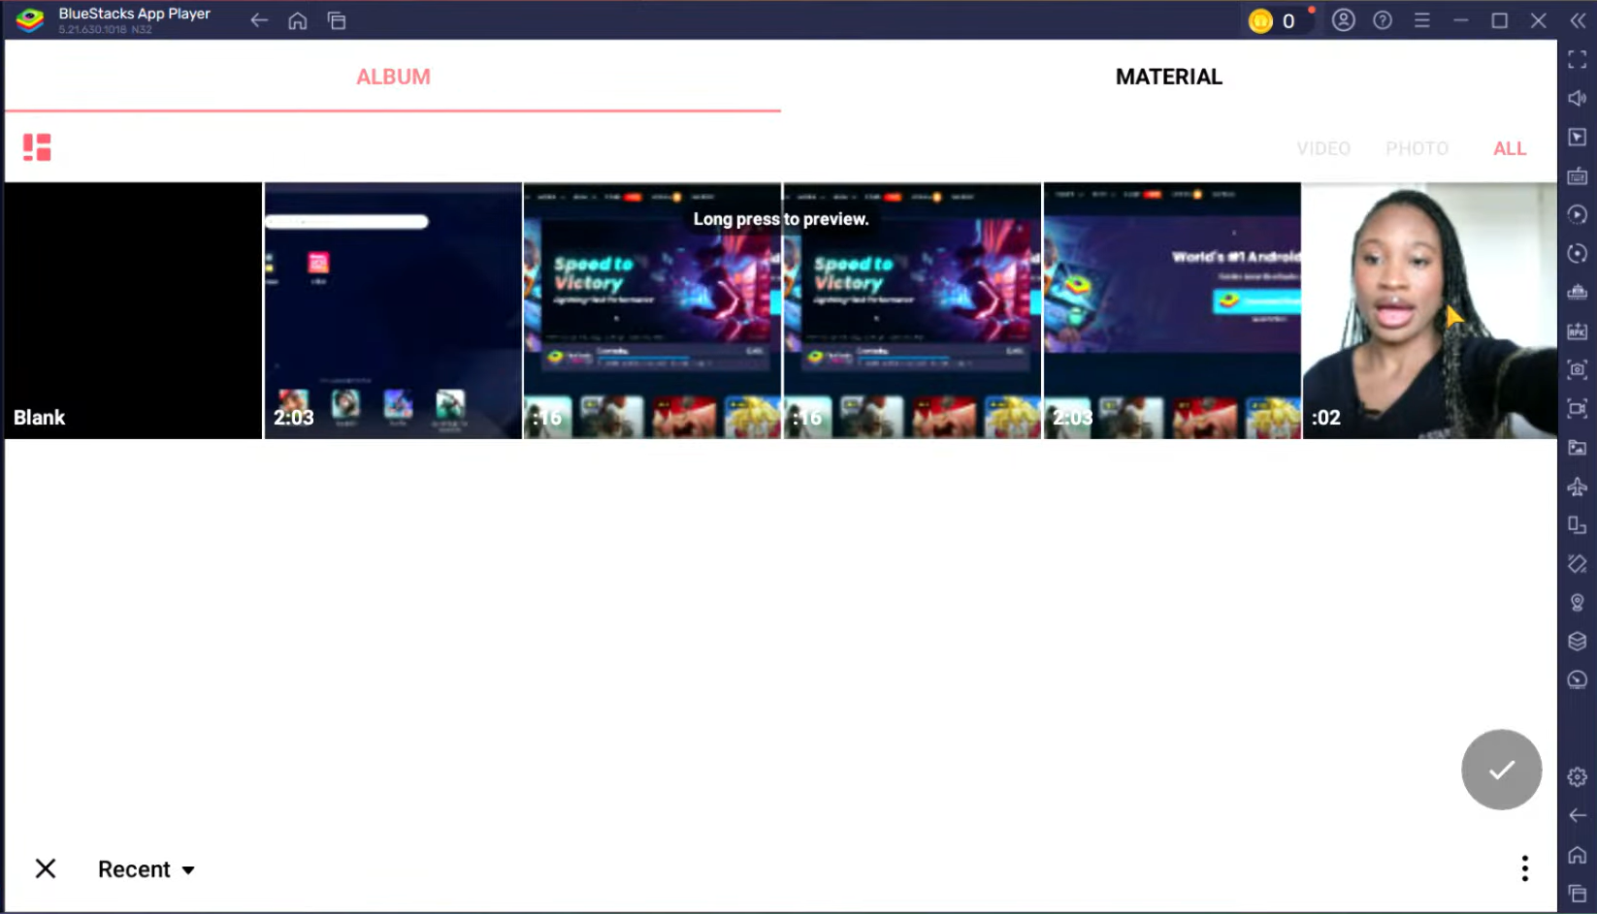Viewport: 1597px width, 914px height.
Task: Open the macro manager icon
Action: 1578,293
